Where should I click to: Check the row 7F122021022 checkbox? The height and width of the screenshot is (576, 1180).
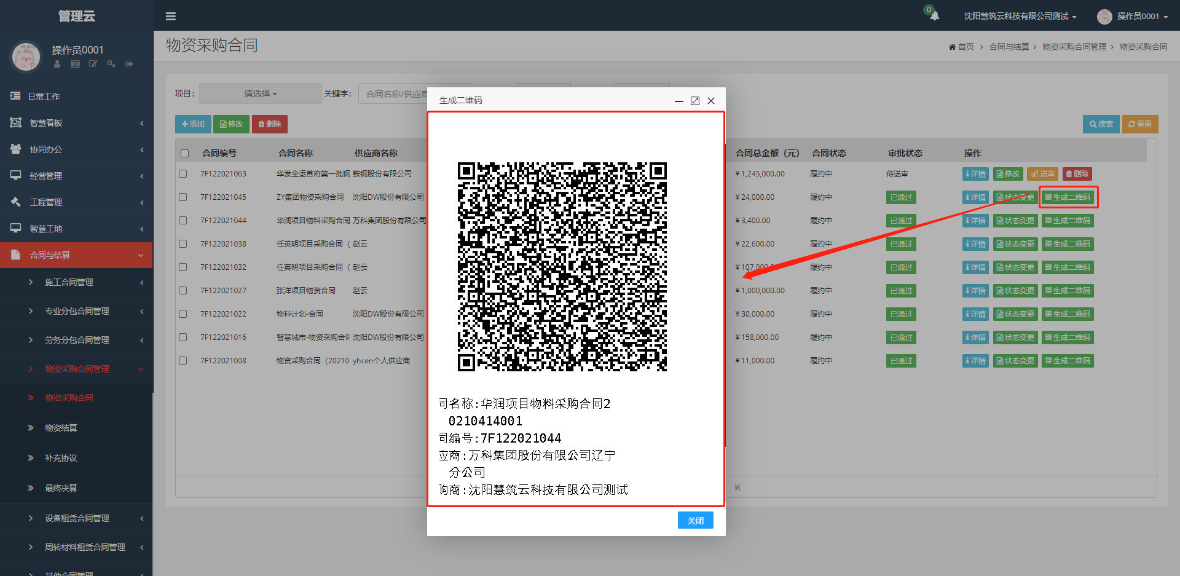(183, 314)
